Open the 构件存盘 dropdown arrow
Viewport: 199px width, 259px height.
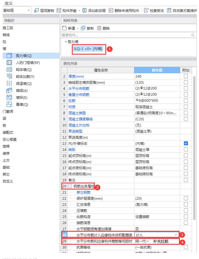coord(79,10)
